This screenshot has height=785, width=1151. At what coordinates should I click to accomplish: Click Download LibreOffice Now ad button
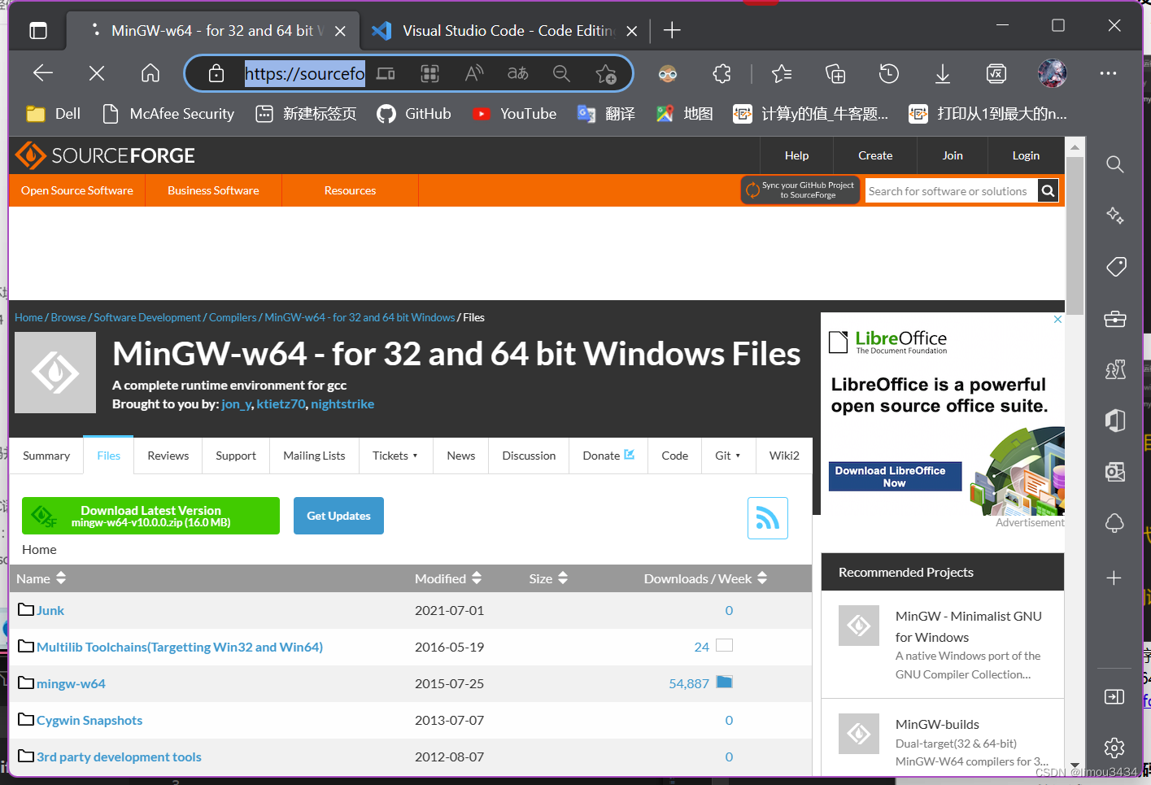[895, 477]
